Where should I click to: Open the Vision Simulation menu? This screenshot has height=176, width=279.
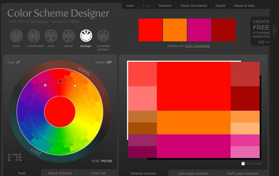tap(193, 6)
